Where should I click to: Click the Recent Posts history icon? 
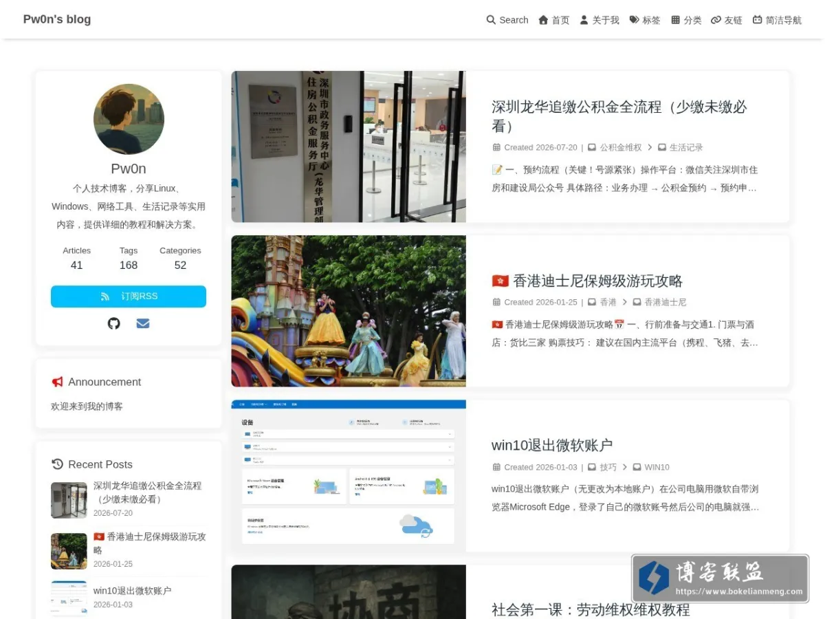(x=57, y=464)
